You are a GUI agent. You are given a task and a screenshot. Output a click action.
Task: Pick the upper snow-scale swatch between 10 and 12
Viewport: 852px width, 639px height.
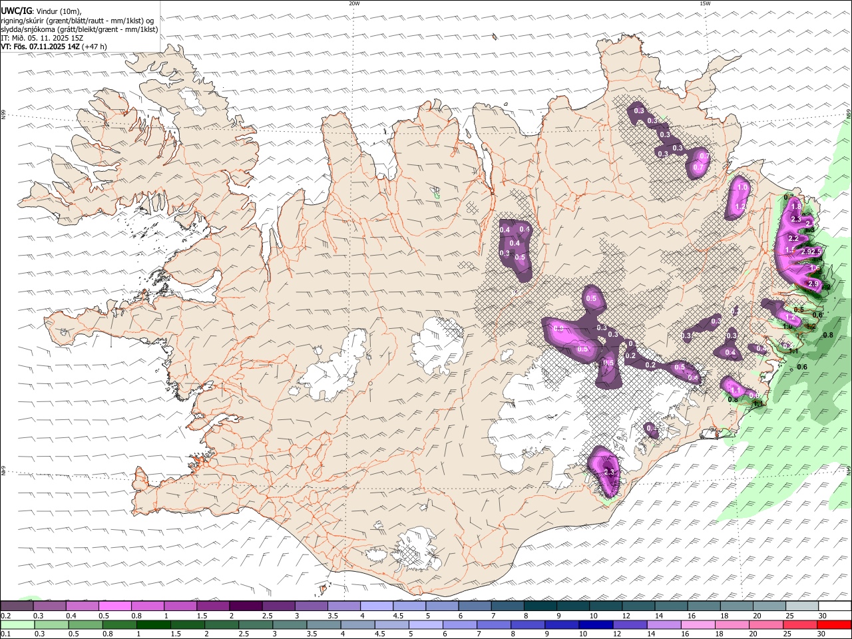[605, 606]
